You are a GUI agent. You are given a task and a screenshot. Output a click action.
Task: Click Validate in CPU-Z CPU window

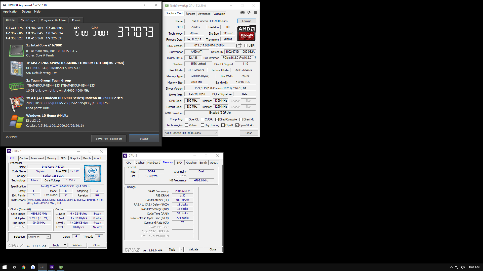[77, 245]
